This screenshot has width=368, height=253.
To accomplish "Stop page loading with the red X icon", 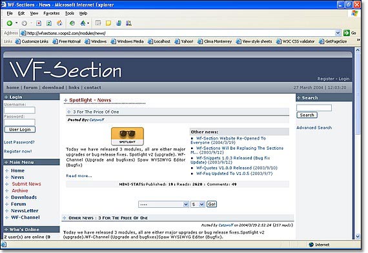I will (39, 23).
